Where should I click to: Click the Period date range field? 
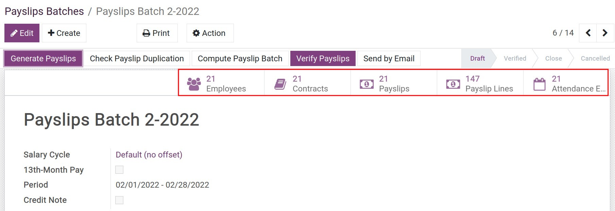tap(162, 185)
